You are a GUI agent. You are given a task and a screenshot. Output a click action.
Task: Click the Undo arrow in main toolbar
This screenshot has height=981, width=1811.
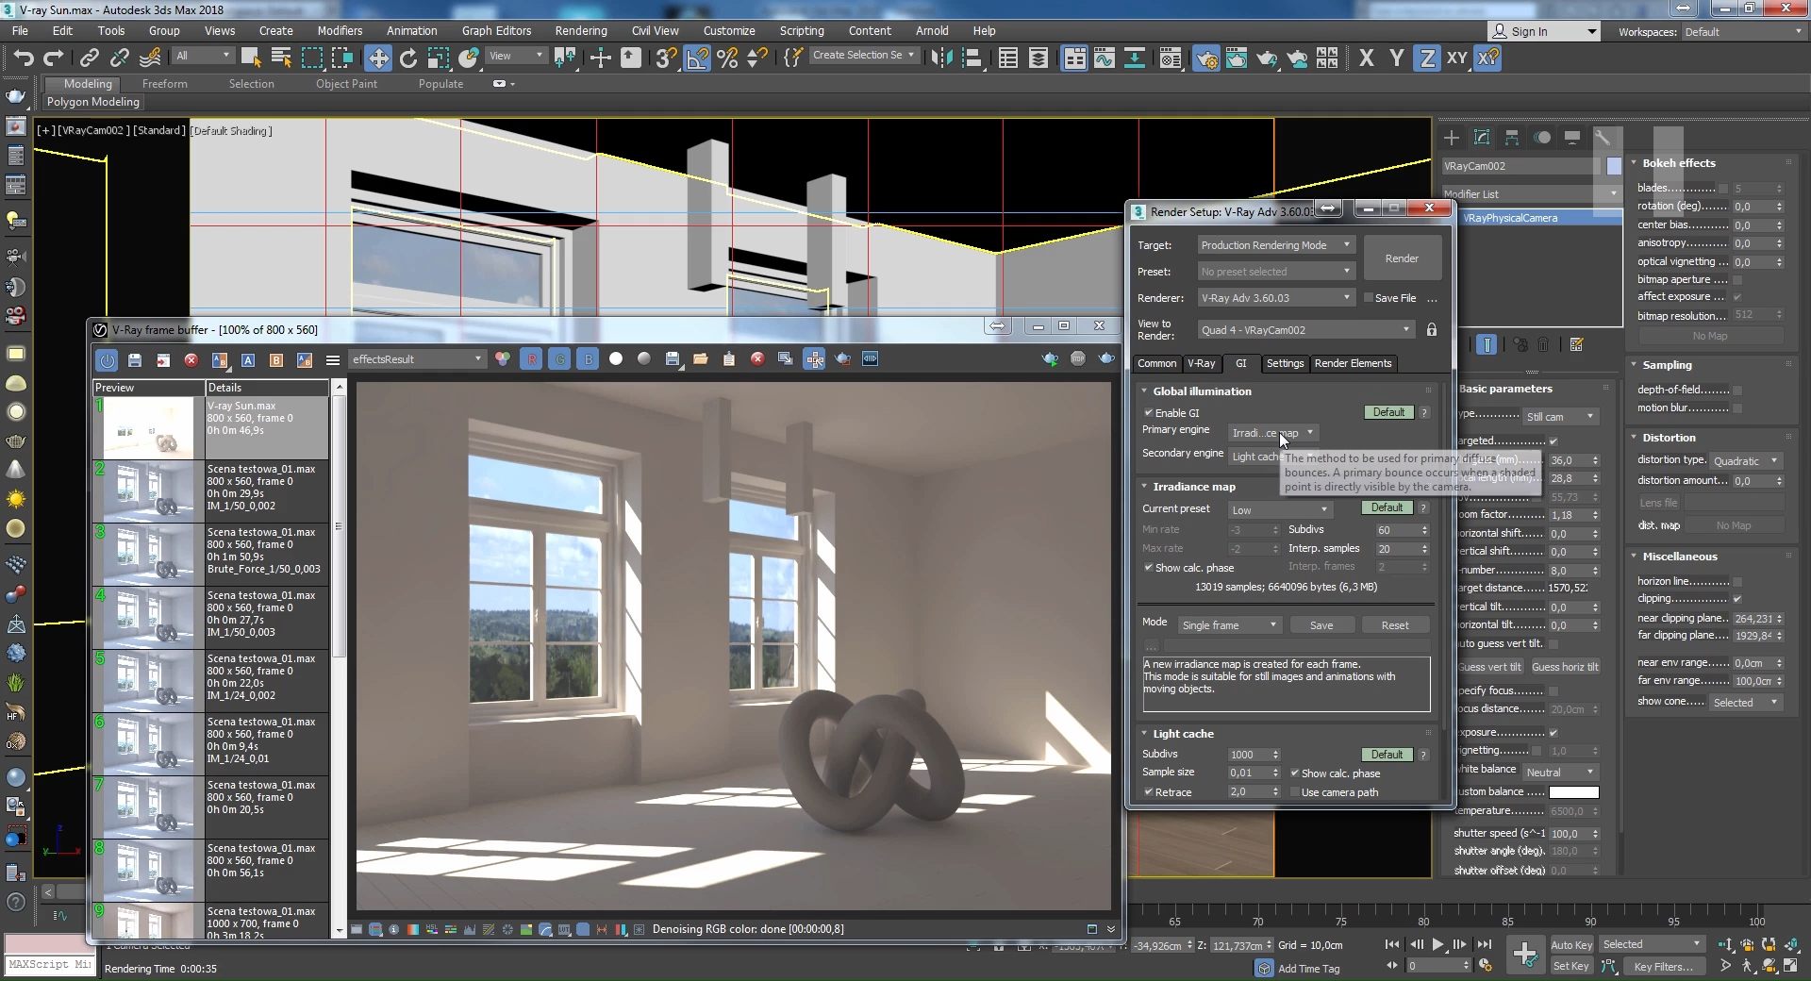(24, 58)
